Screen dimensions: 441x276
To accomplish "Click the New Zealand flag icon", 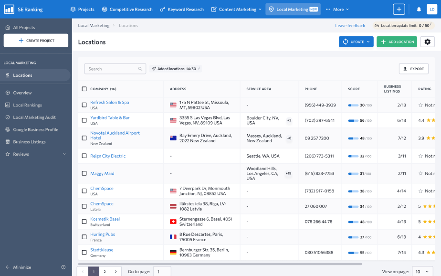I will (x=173, y=138).
